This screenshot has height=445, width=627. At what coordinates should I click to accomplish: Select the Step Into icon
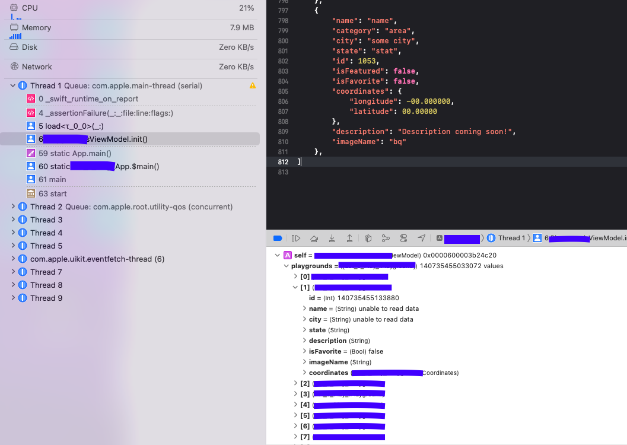332,237
